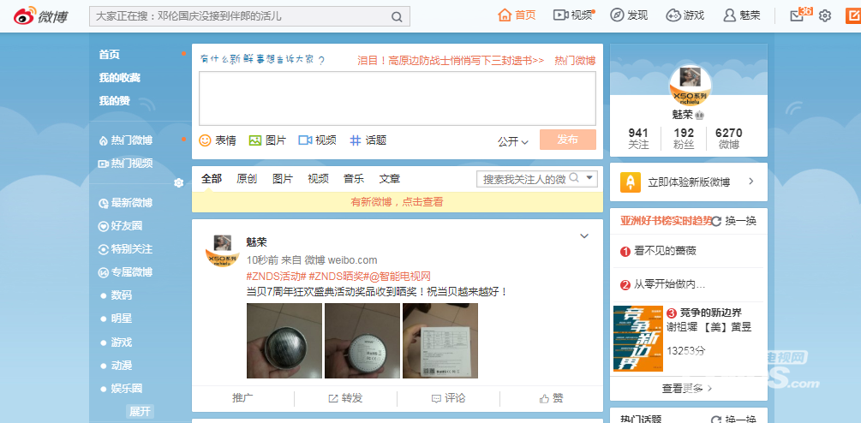Screen dimensions: 861x423
Task: Open the first post photo thumbnail
Action: pos(284,341)
